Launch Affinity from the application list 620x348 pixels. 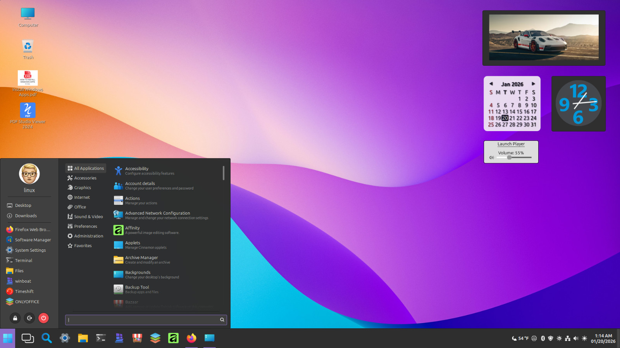pyautogui.click(x=167, y=230)
